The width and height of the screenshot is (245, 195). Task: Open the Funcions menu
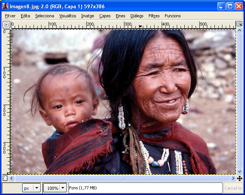173,16
